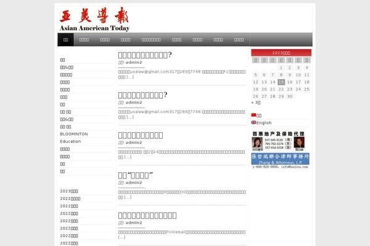Click the phone number 765-702-3274 in the ad
The height and width of the screenshot is (246, 370).
(274, 143)
